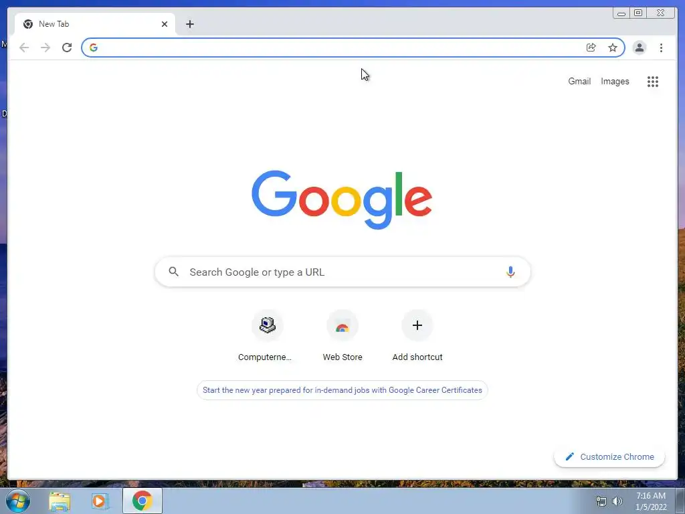Open the Web Store shortcut

(x=342, y=336)
